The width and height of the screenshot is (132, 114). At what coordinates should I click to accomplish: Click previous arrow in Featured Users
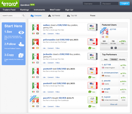coord(112,48)
